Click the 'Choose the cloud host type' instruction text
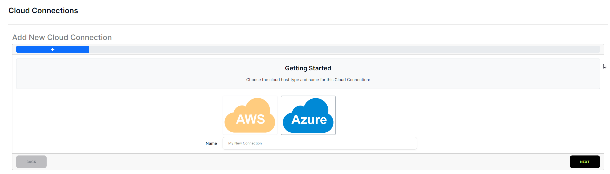The image size is (610, 174). coord(308,80)
